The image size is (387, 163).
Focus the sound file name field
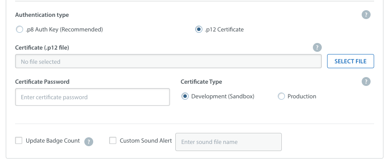[x=229, y=142]
